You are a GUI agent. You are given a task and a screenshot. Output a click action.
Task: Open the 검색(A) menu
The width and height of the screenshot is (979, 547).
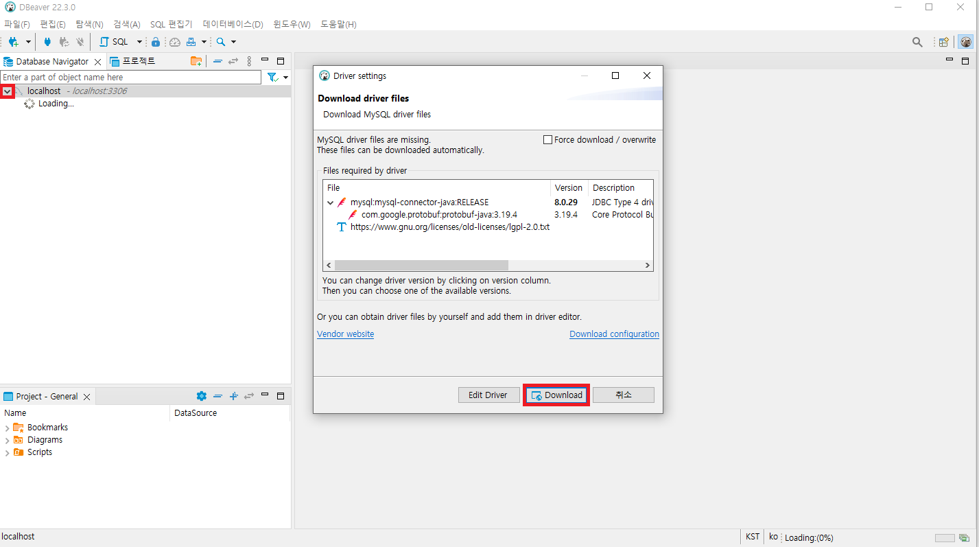pos(126,24)
